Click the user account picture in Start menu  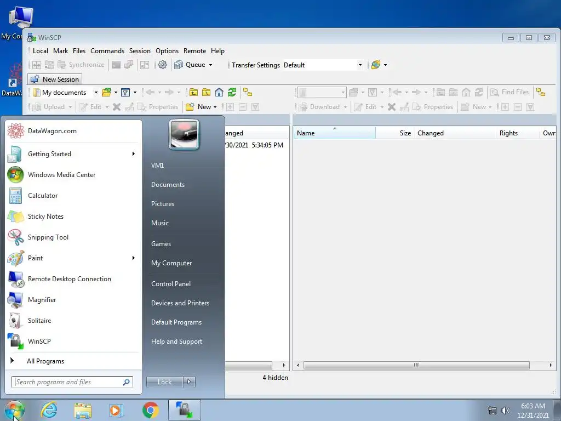click(184, 134)
